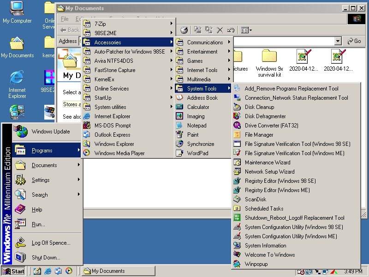Click Back button in My Documents

click(x=70, y=30)
